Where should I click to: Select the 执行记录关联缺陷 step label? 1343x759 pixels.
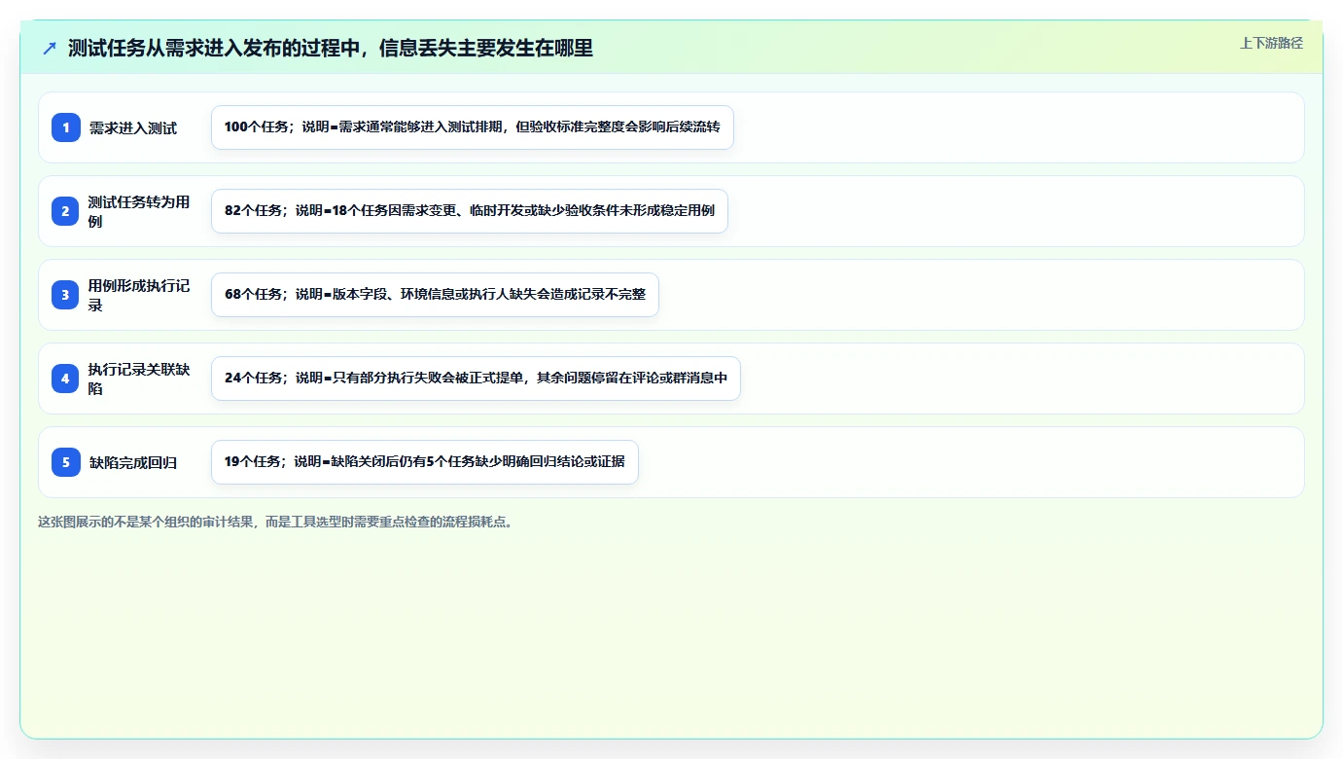(139, 379)
